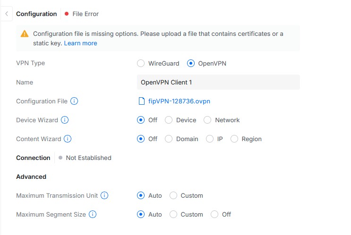This screenshot has height=235, width=351.
Task: Click the yellow warning triangle icon
Action: pyautogui.click(x=25, y=34)
